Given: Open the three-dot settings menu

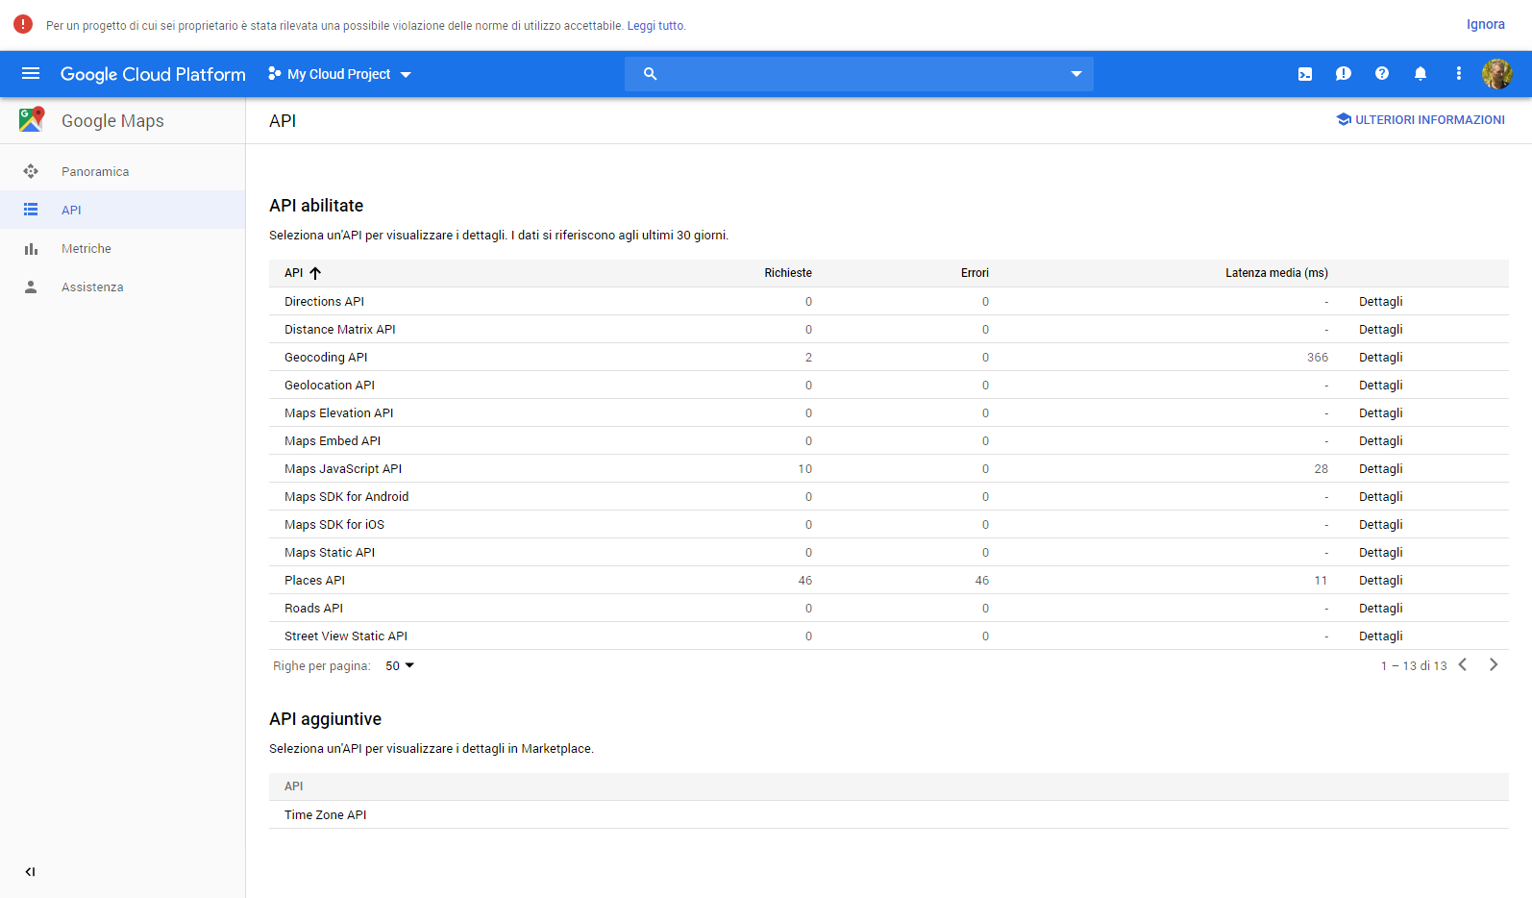Looking at the screenshot, I should point(1459,74).
